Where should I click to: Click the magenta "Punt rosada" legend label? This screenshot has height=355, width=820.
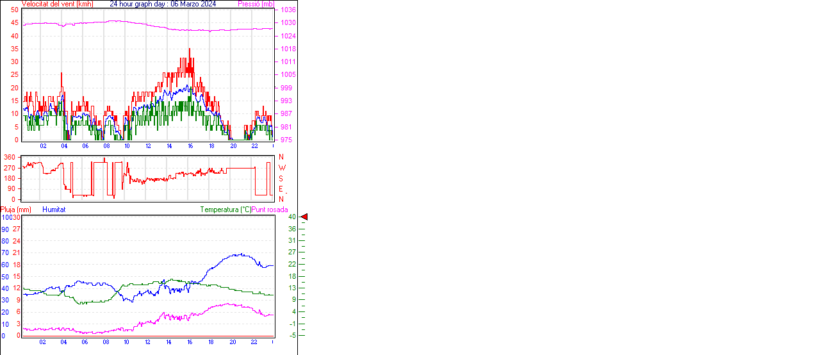[x=270, y=210]
